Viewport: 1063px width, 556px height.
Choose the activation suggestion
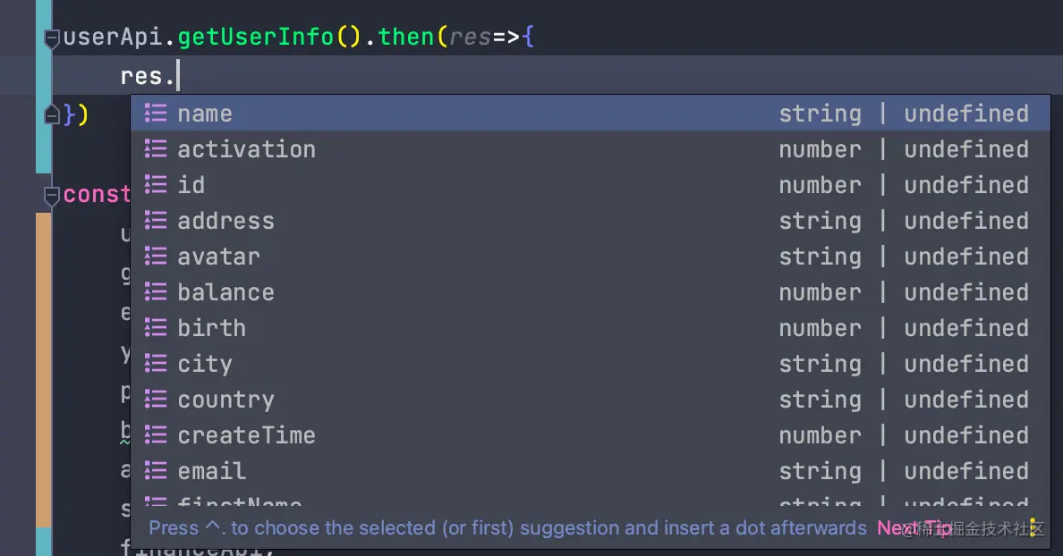[x=246, y=149]
